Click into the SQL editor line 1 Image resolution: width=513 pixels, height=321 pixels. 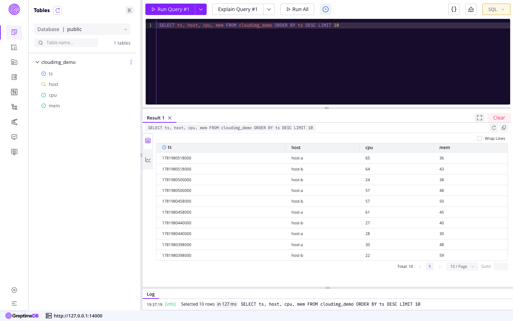pyautogui.click(x=333, y=25)
